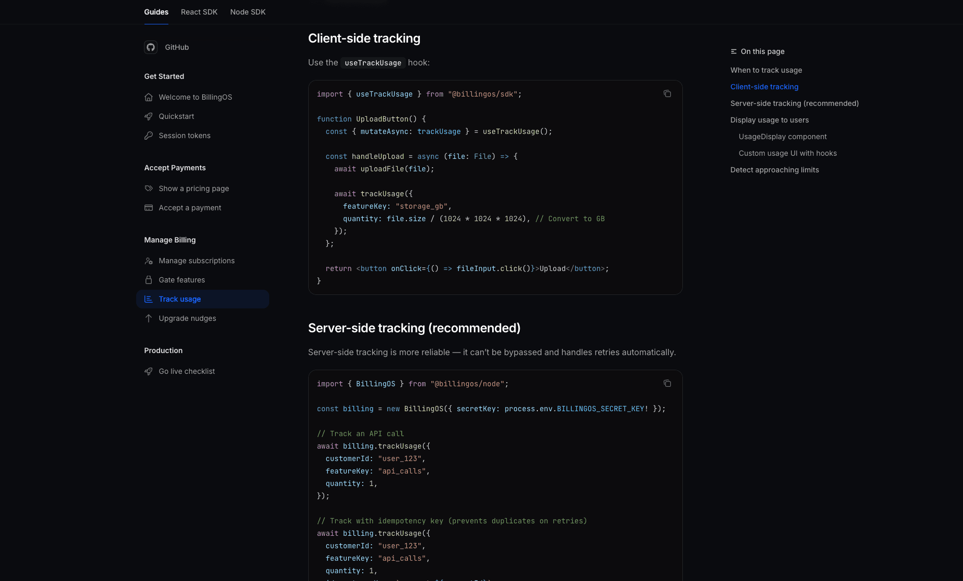Click the home icon beside Welcome to BillingOS
Viewport: 963px width, 581px height.
click(x=149, y=97)
